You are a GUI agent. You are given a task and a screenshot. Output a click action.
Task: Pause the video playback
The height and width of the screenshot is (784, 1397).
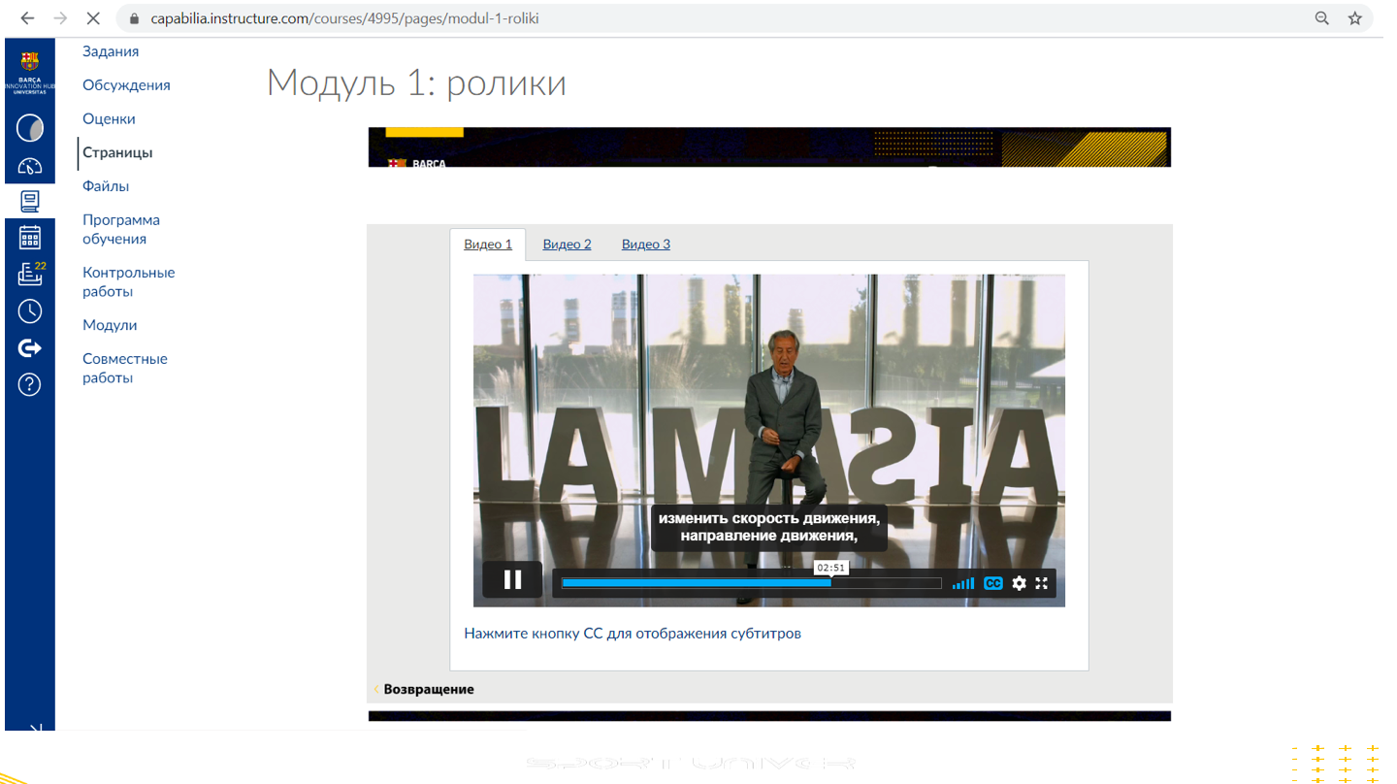[512, 580]
